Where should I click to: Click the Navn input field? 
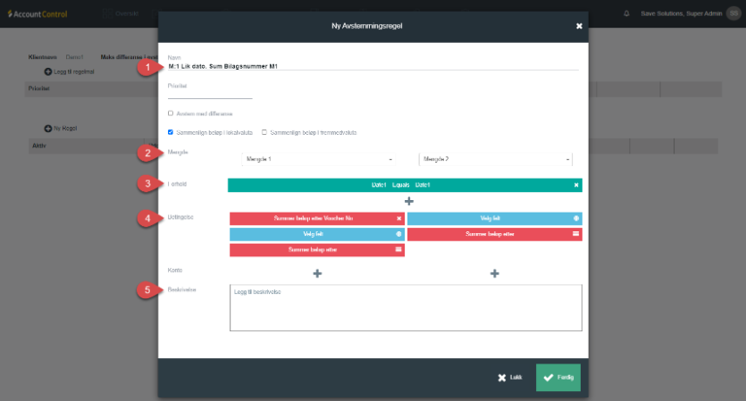point(373,66)
